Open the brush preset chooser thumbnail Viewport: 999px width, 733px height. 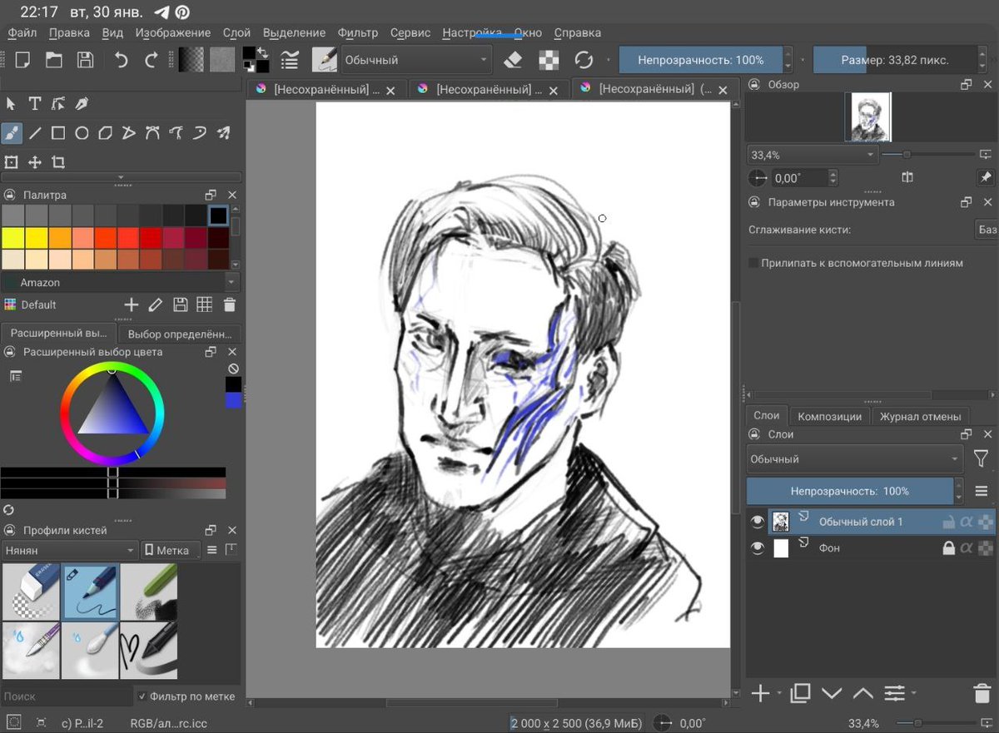325,60
